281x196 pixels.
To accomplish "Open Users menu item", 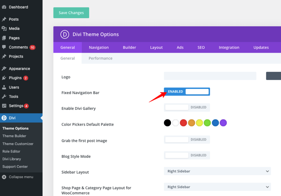I will [21, 87].
